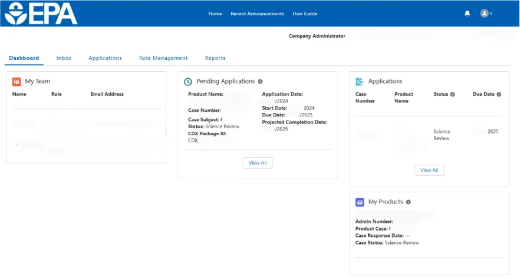Open the notifications bell
This screenshot has height=277, width=520.
pyautogui.click(x=468, y=14)
